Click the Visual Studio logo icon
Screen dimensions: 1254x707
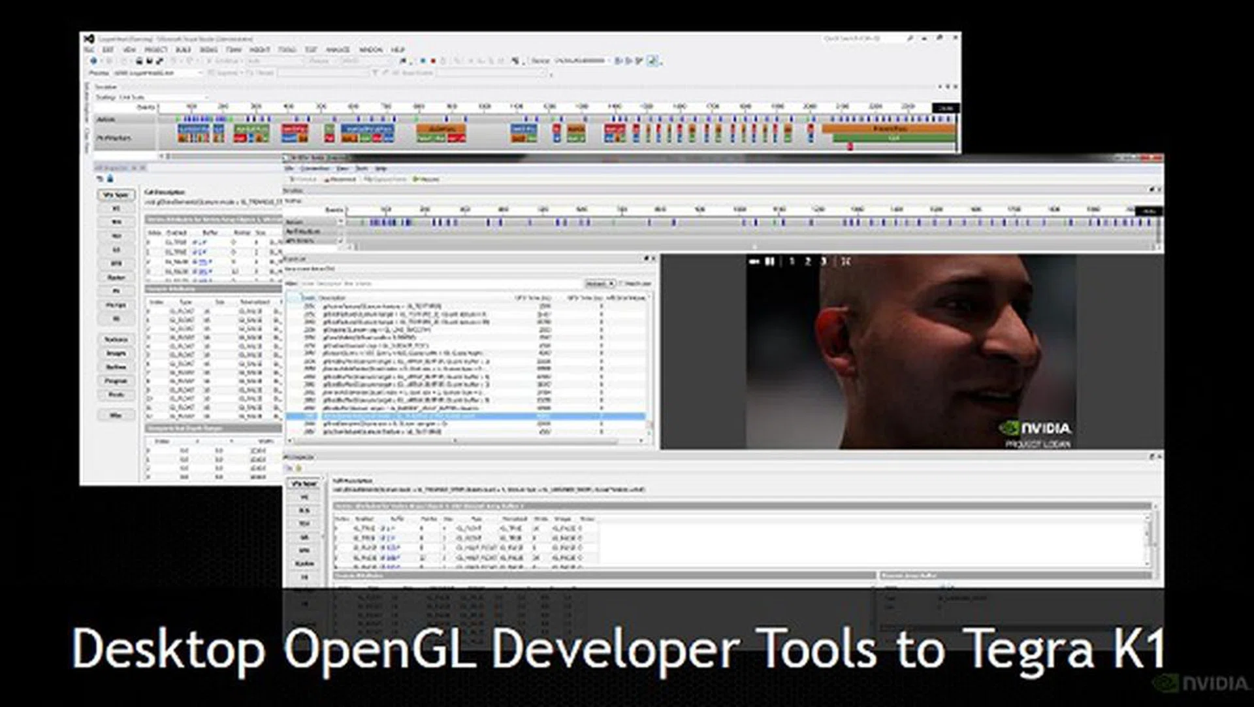click(x=89, y=39)
